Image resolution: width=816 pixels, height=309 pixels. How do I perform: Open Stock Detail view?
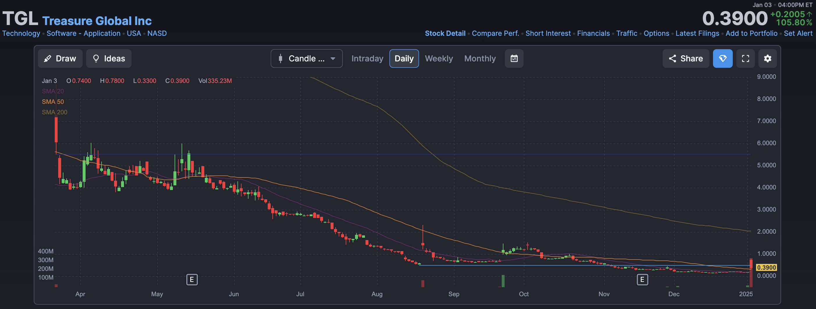click(445, 33)
